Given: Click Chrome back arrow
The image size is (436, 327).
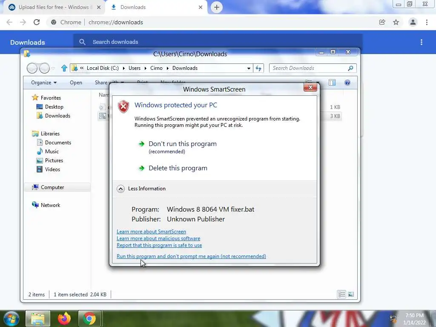Looking at the screenshot, I should 9,22.
